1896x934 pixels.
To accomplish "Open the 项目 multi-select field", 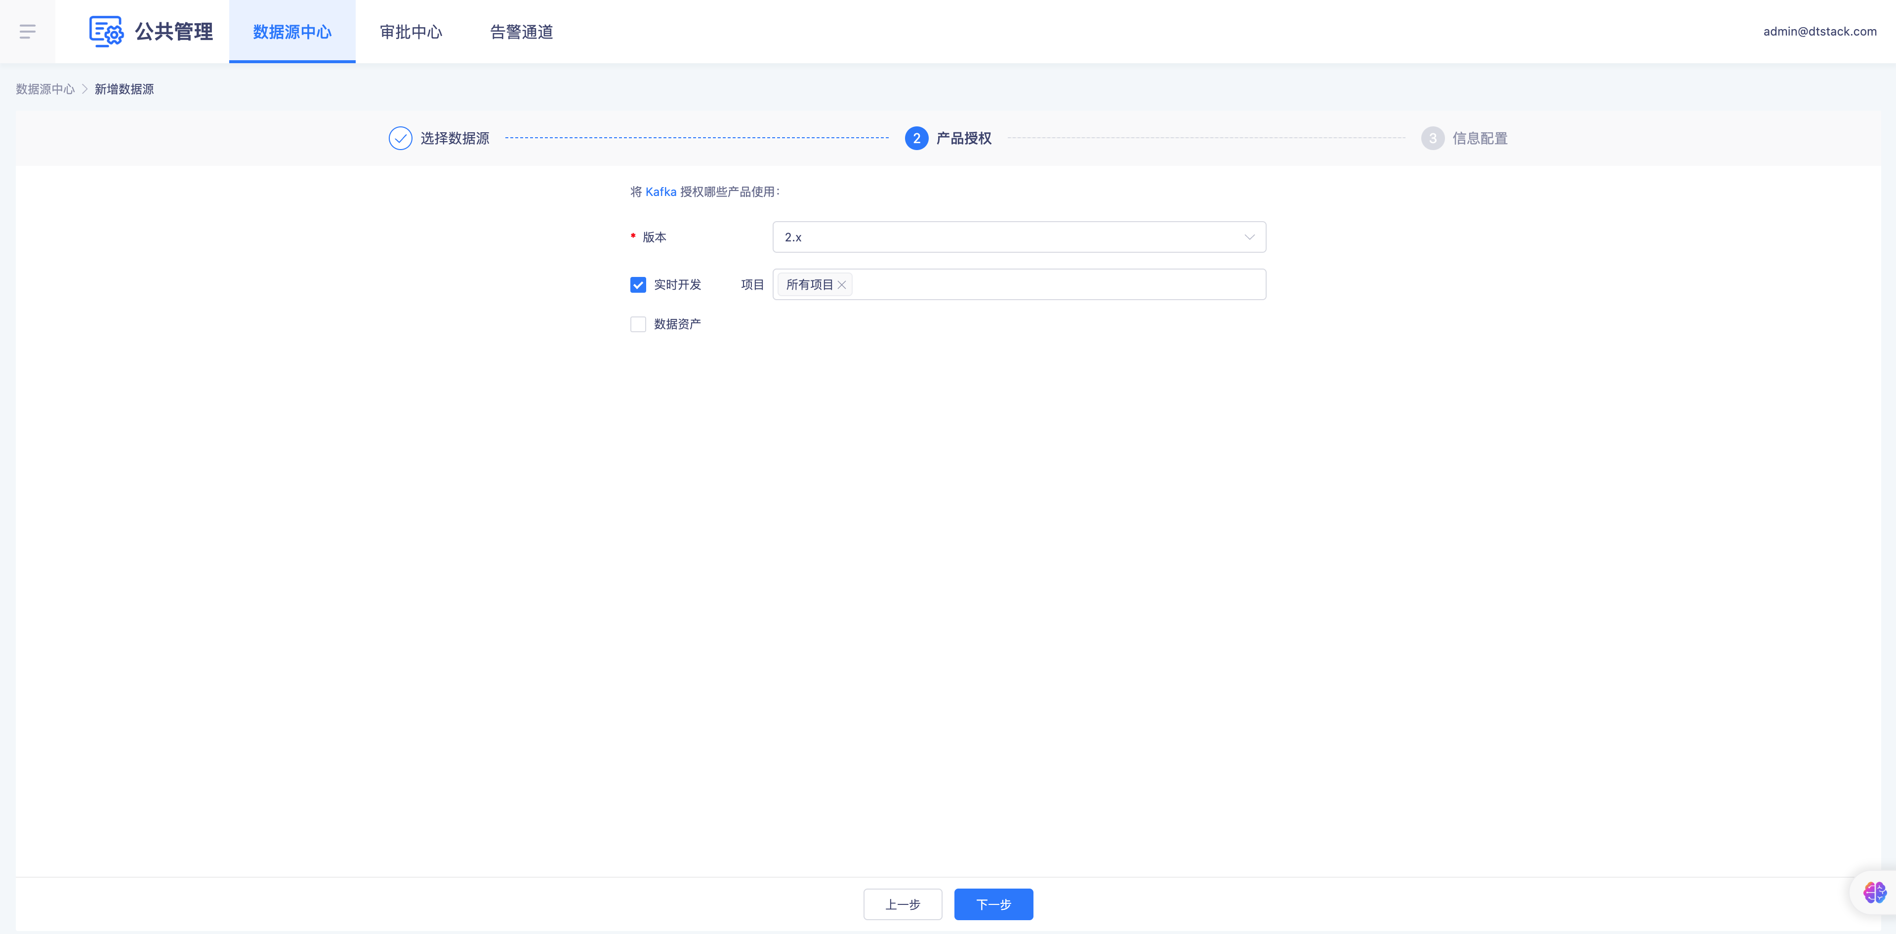I will tap(1020, 285).
